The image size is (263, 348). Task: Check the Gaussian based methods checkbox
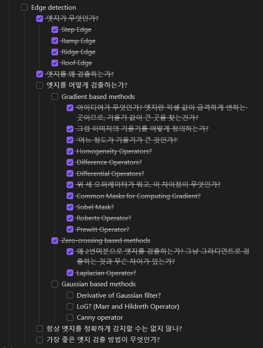point(55,284)
